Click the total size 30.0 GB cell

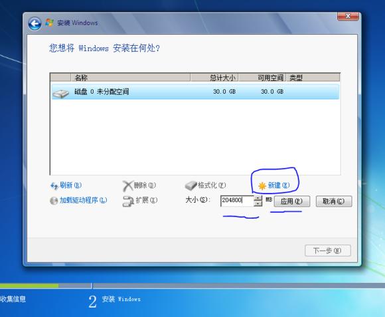(224, 92)
